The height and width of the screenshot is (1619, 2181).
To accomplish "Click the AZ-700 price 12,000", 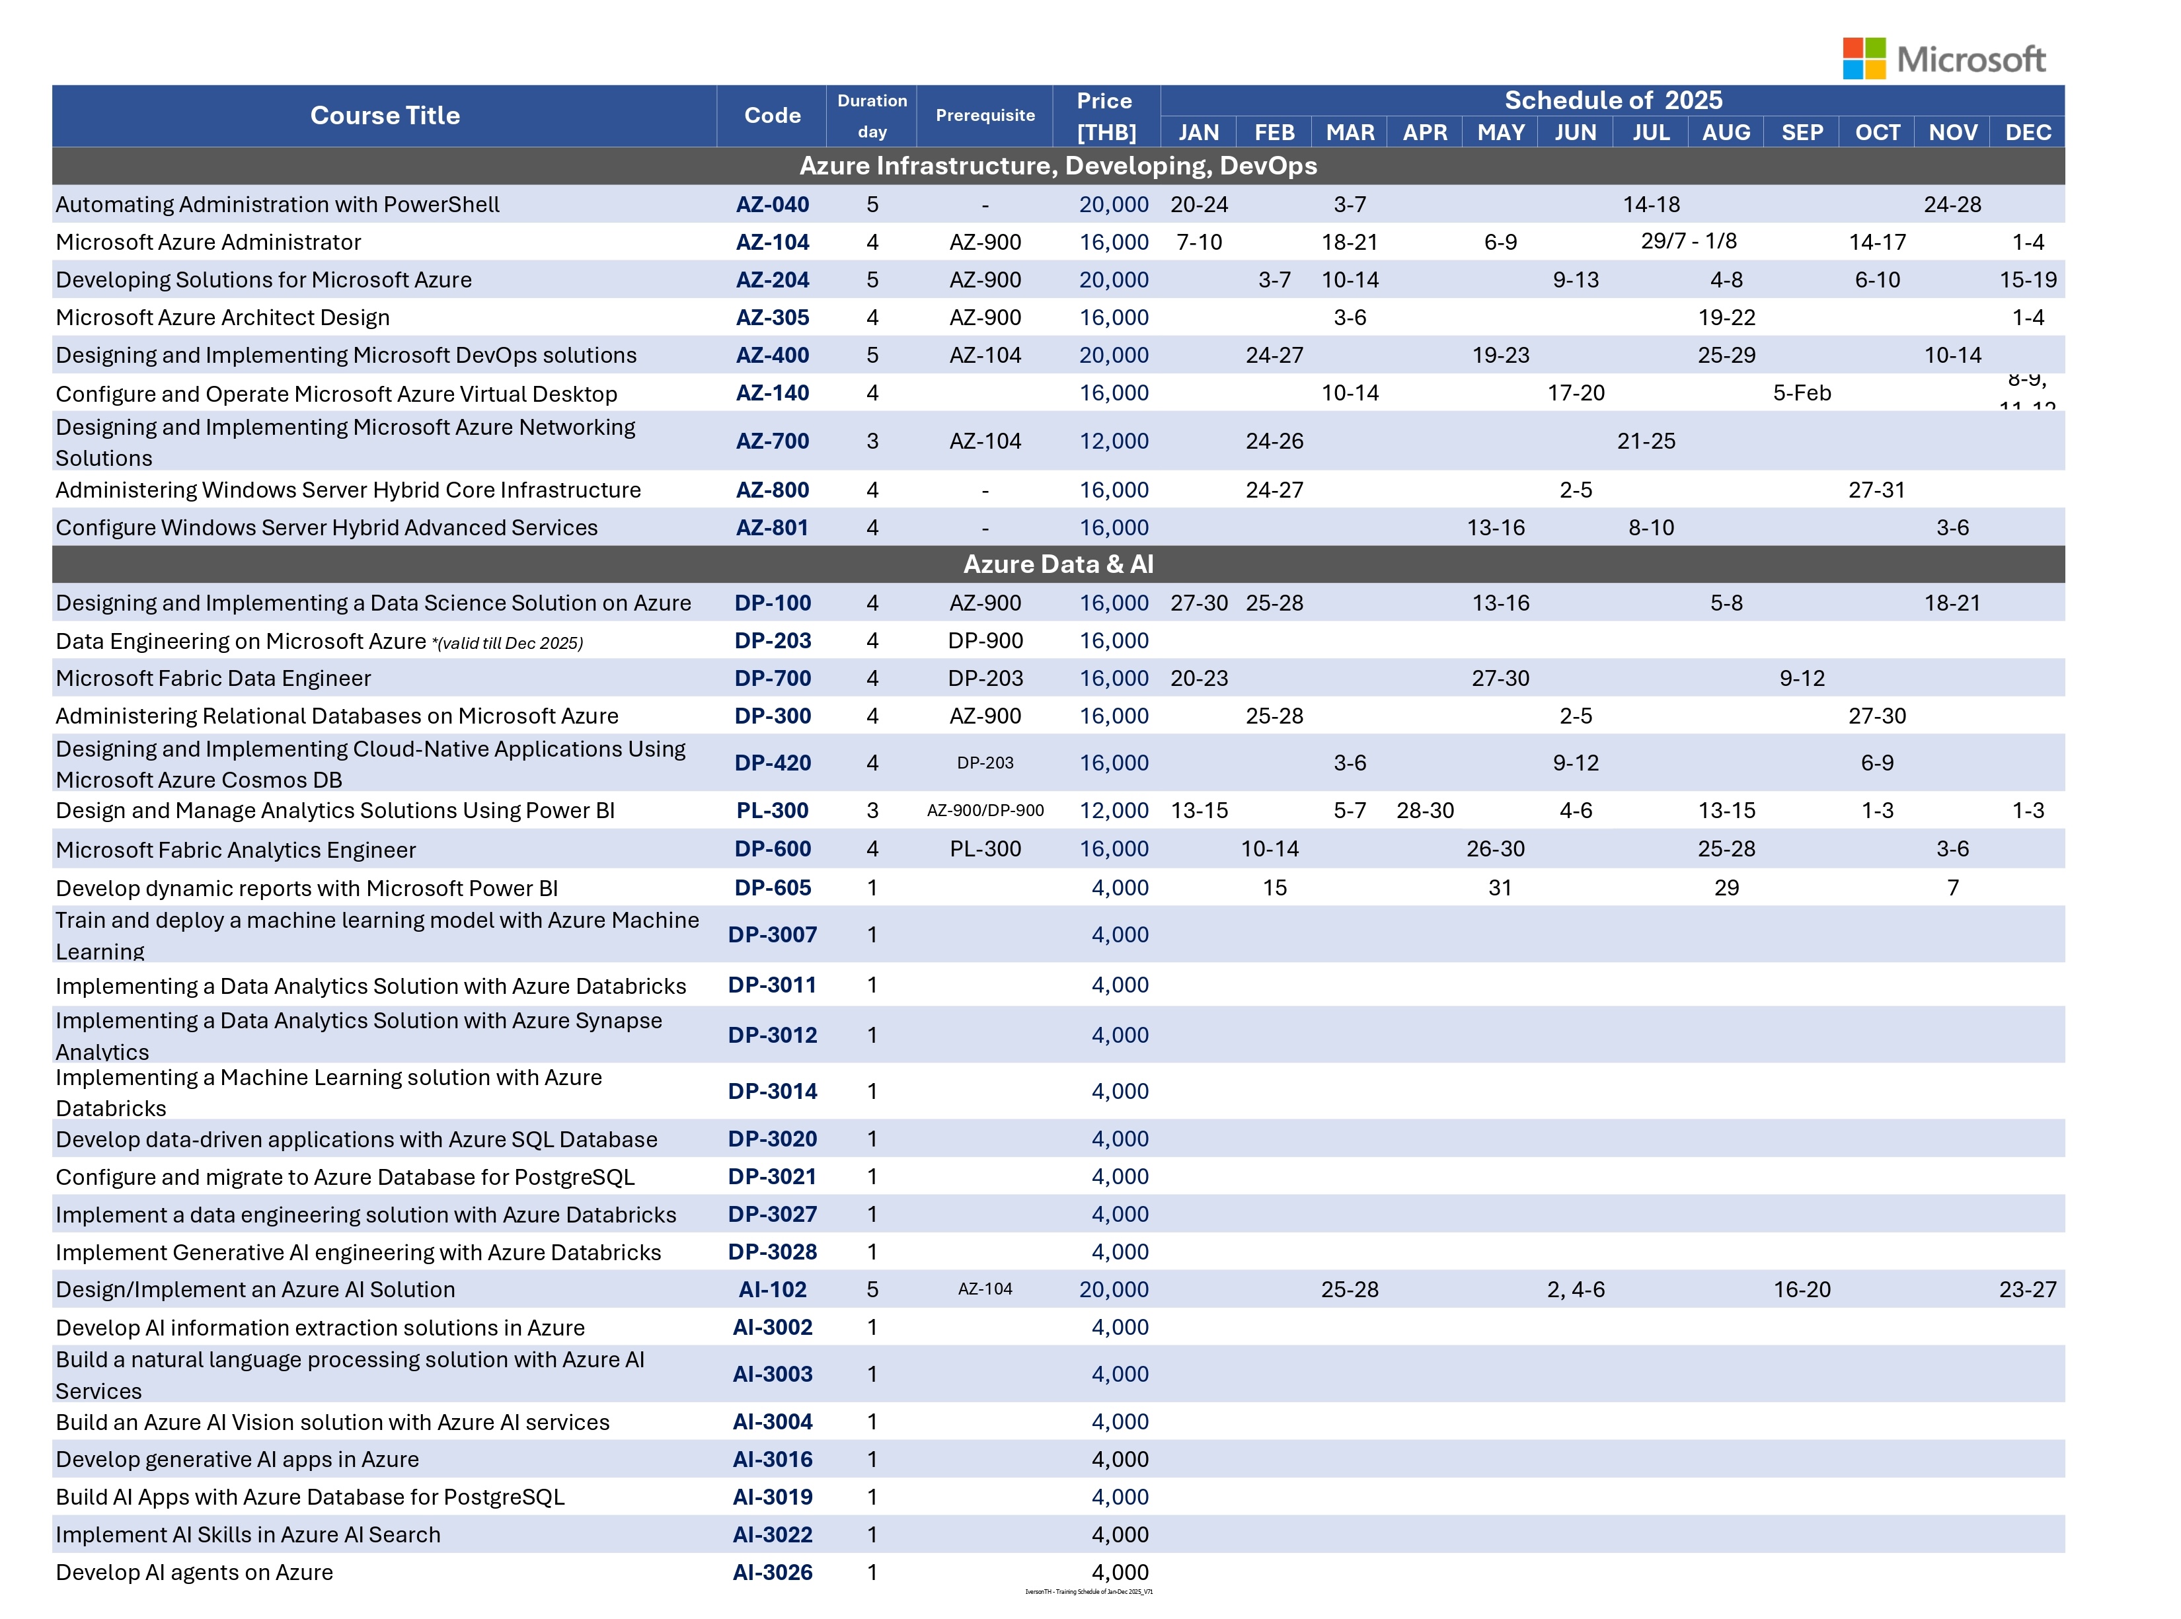I will click(1114, 441).
